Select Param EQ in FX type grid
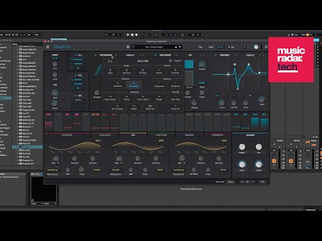 pos(175,107)
